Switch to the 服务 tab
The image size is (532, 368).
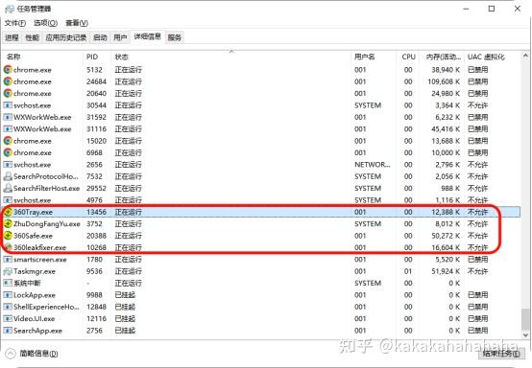[175, 37]
